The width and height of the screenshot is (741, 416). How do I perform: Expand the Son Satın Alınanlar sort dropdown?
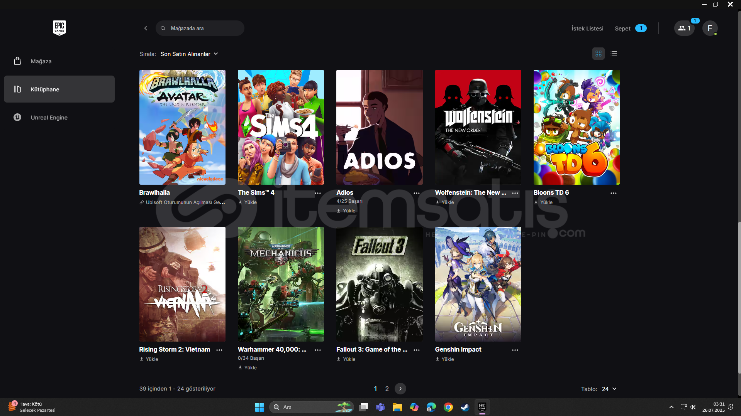189,54
